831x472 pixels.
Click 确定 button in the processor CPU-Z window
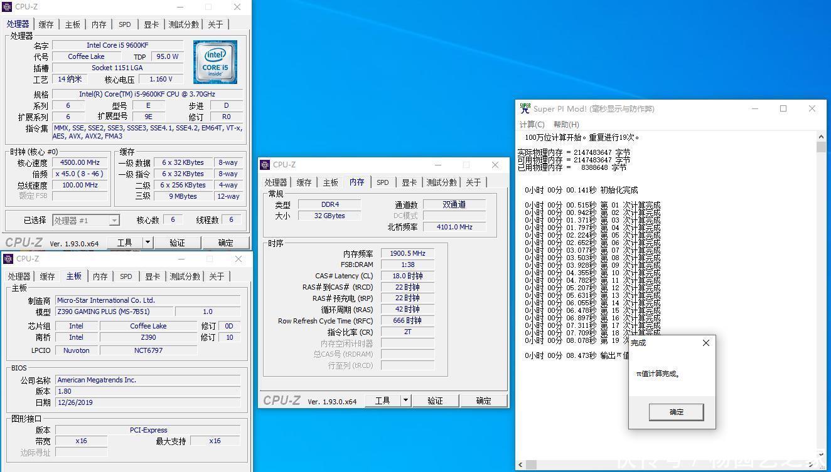(225, 243)
